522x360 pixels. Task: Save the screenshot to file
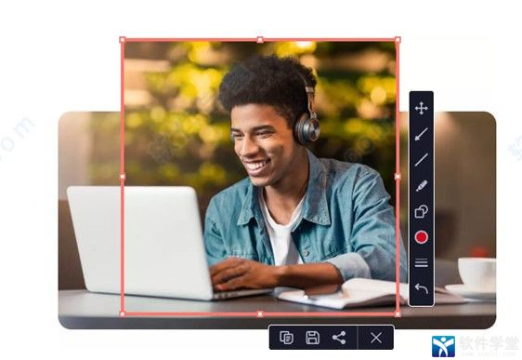point(312,338)
